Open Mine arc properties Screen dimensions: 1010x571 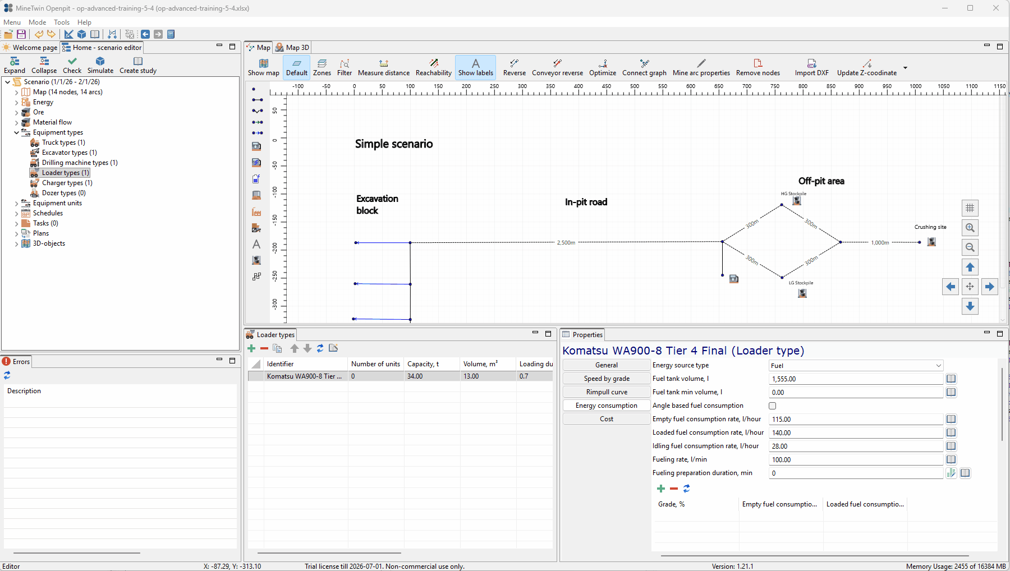pos(701,67)
